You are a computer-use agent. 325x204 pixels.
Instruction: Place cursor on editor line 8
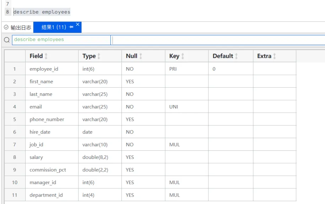pos(42,12)
